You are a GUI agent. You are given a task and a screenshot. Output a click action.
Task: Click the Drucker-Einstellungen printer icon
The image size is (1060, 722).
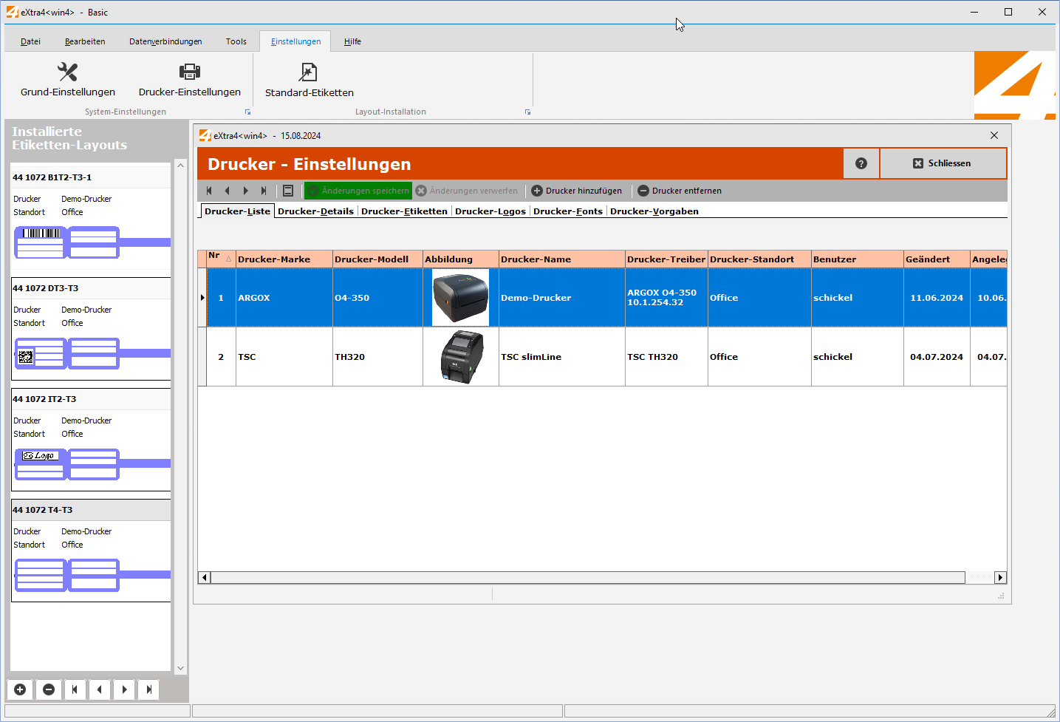pyautogui.click(x=190, y=72)
